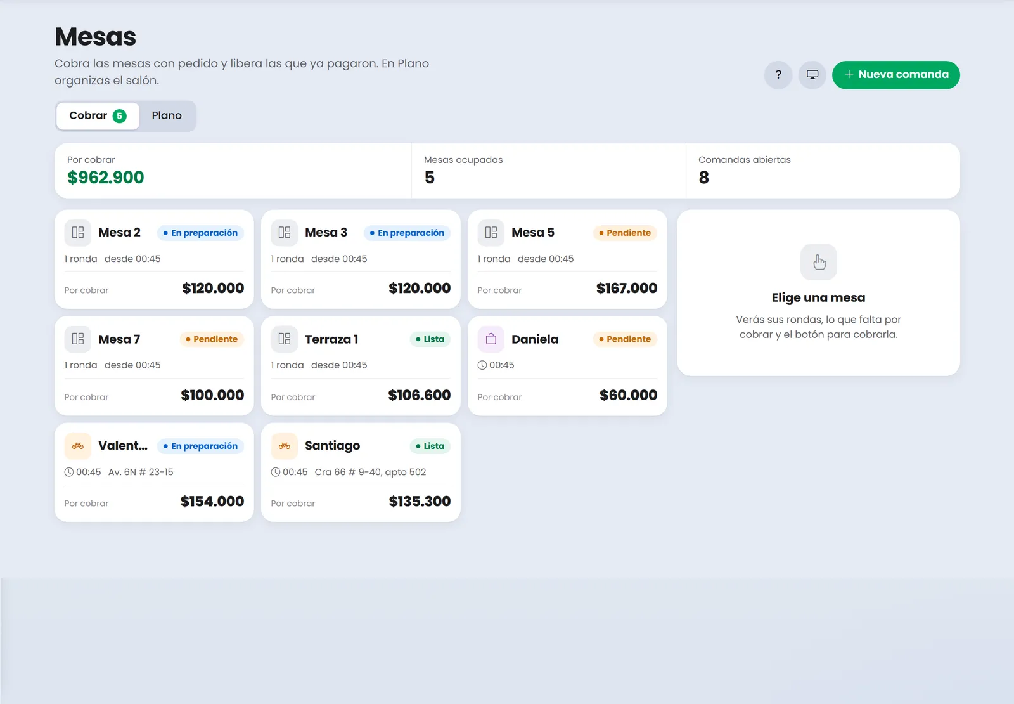Click the table icon on Mesa 2
Screen dimensions: 1014x704
78,233
